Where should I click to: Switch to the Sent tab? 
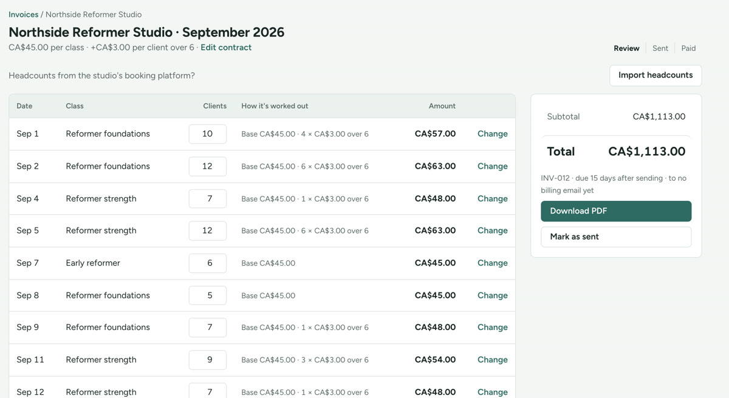pos(660,48)
